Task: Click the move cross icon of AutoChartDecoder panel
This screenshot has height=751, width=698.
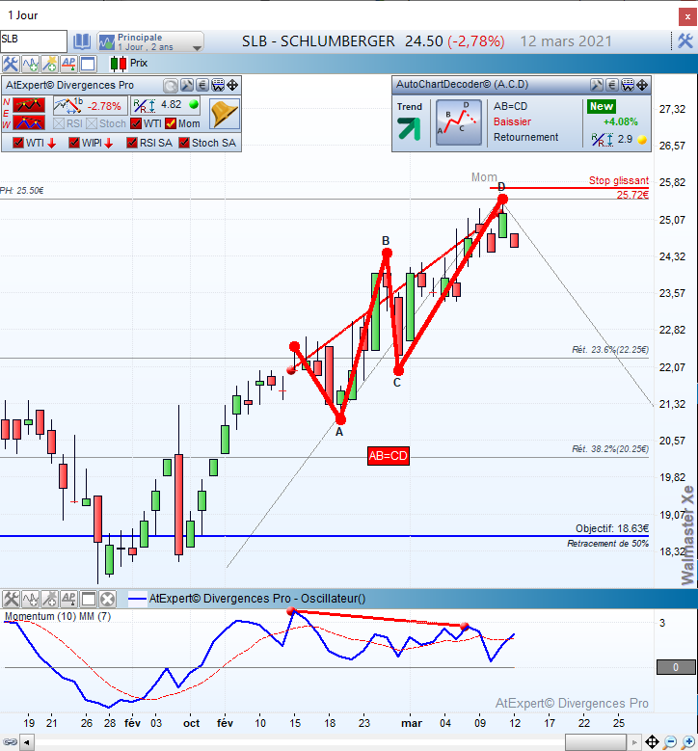Action: pyautogui.click(x=642, y=85)
